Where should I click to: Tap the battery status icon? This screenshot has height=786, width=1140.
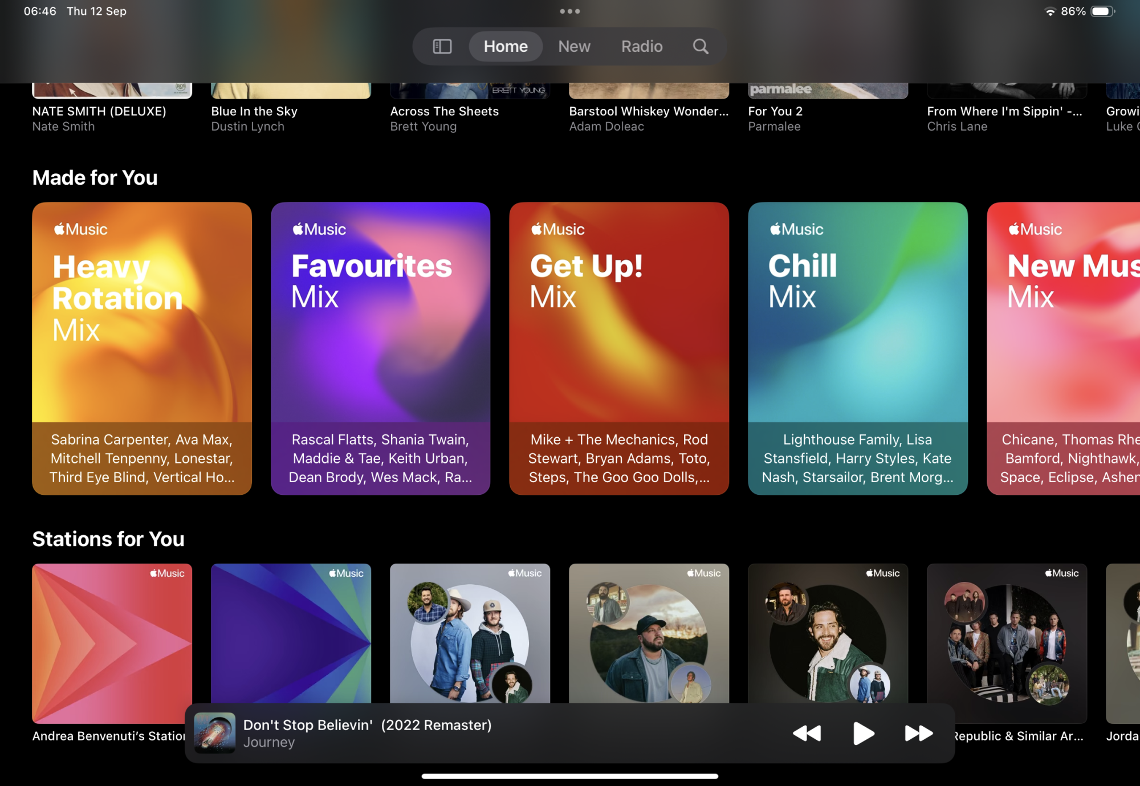[x=1102, y=11]
